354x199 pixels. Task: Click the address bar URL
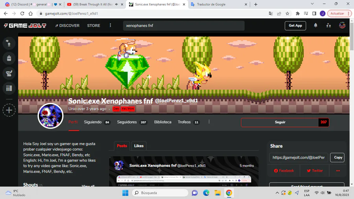tap(71, 13)
